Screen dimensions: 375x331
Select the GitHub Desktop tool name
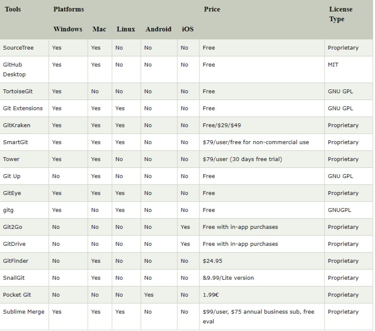(x=14, y=70)
